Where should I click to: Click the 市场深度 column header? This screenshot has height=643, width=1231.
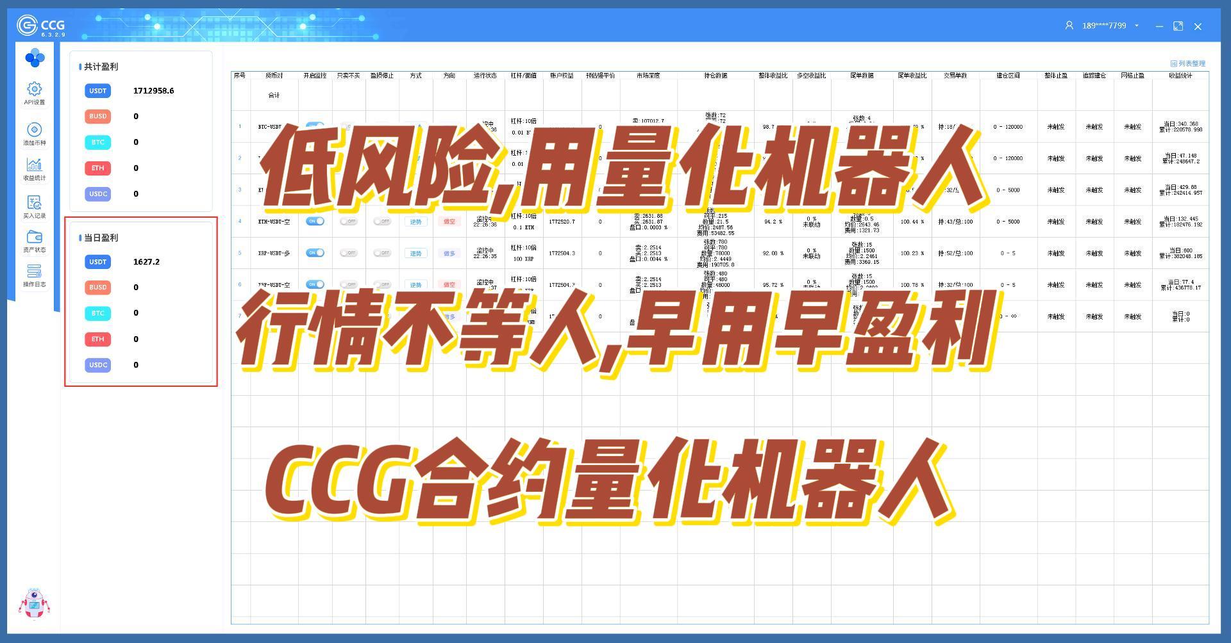(648, 76)
